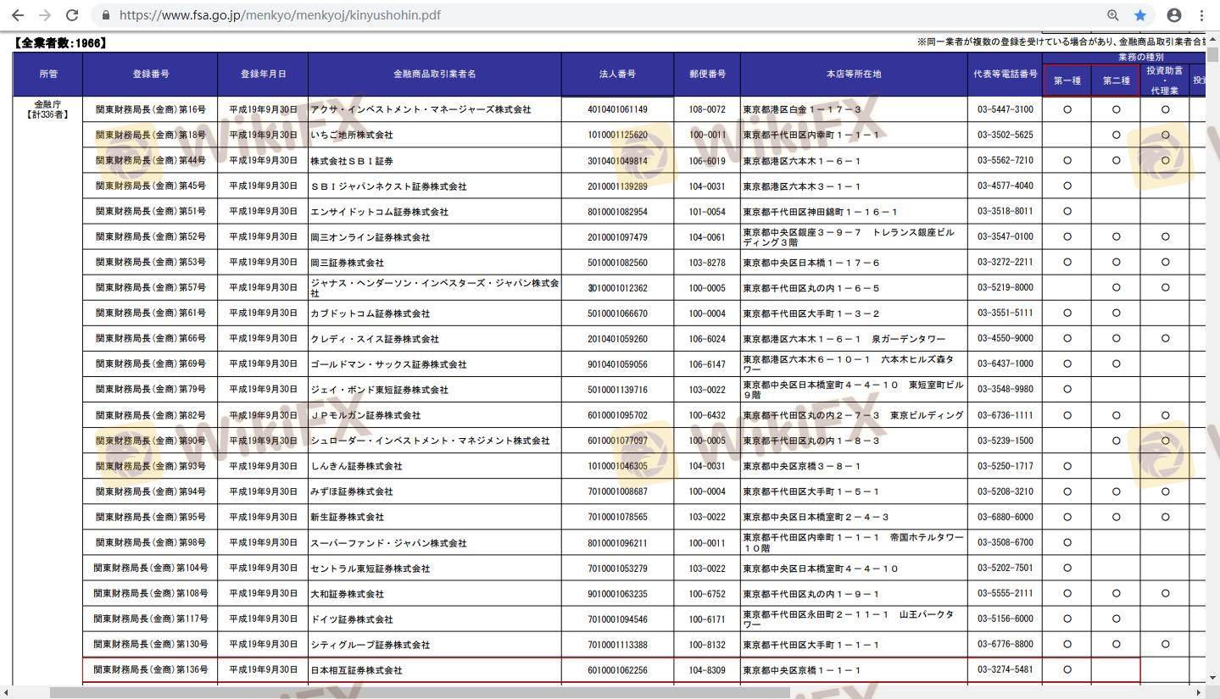This screenshot has height=699, width=1220.
Task: Select the 法人番号 column header
Action: coord(617,75)
